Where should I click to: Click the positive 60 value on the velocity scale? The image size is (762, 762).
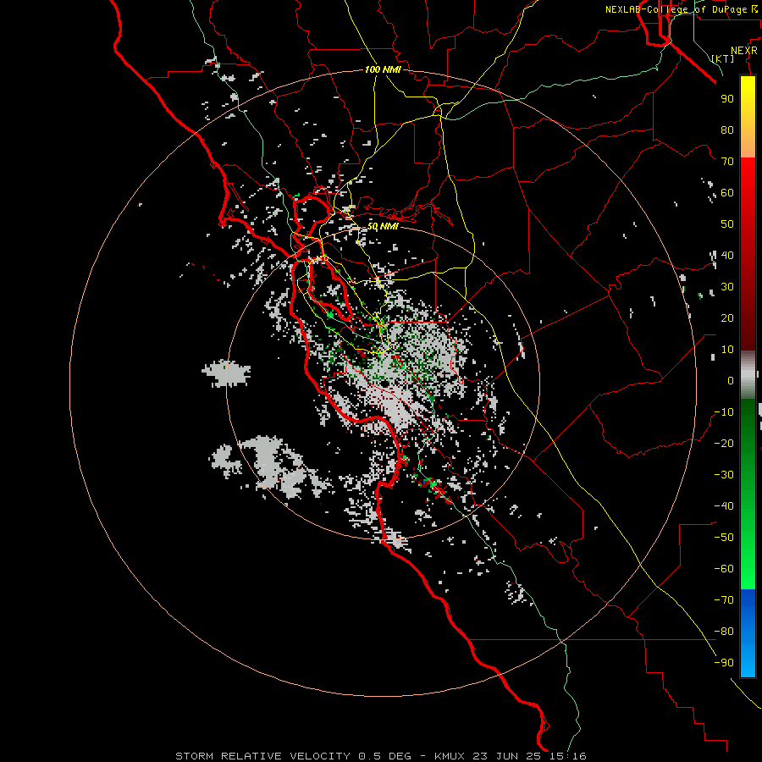click(727, 192)
